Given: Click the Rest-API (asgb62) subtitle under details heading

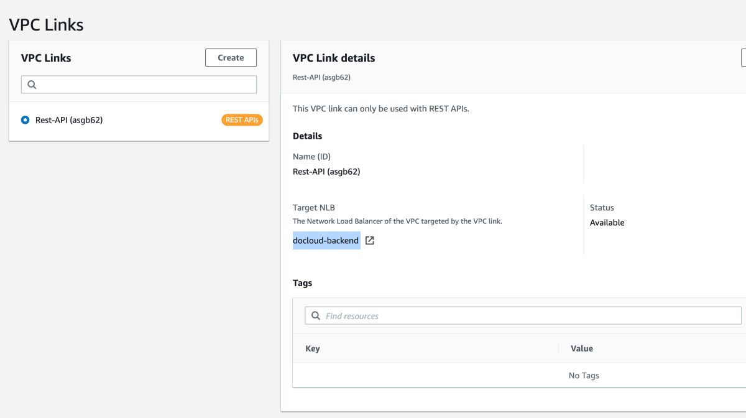Looking at the screenshot, I should coord(326,77).
